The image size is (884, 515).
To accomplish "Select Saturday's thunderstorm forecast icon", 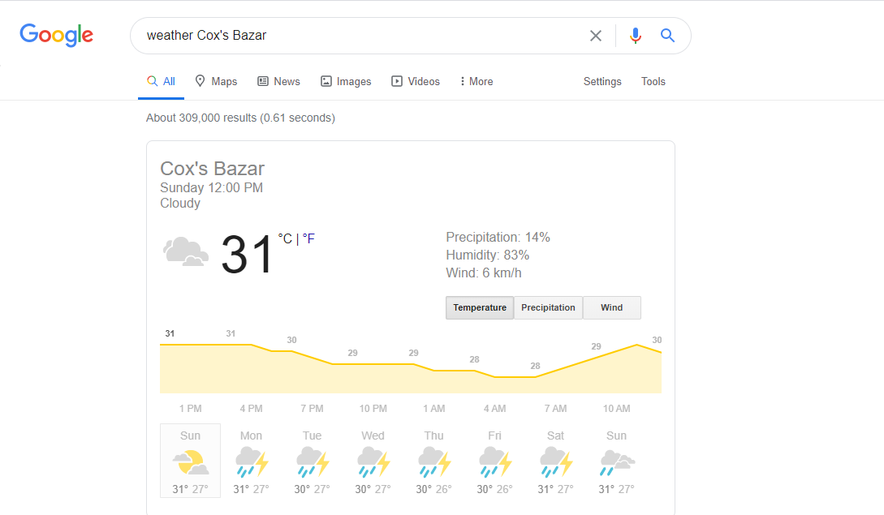I will coord(555,462).
